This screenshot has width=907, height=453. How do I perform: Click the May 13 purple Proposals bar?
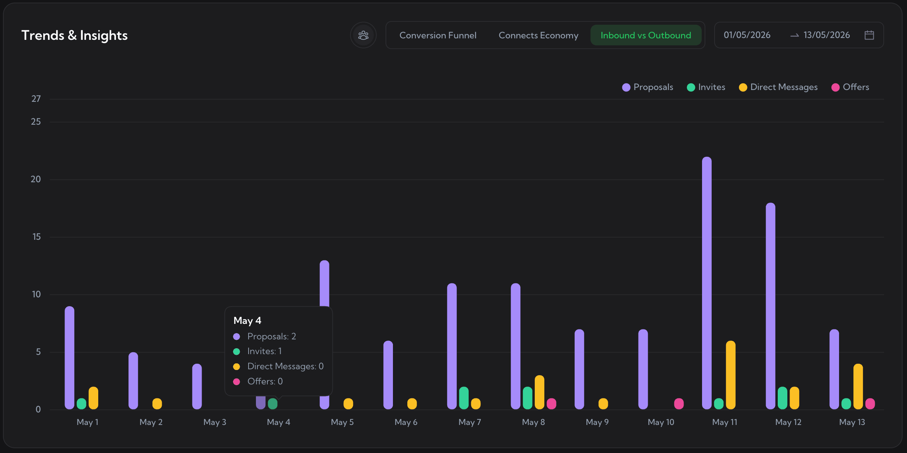click(x=834, y=369)
